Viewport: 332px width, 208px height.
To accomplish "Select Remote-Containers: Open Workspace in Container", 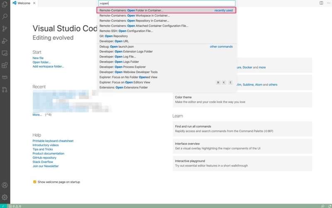I will (166, 15).
